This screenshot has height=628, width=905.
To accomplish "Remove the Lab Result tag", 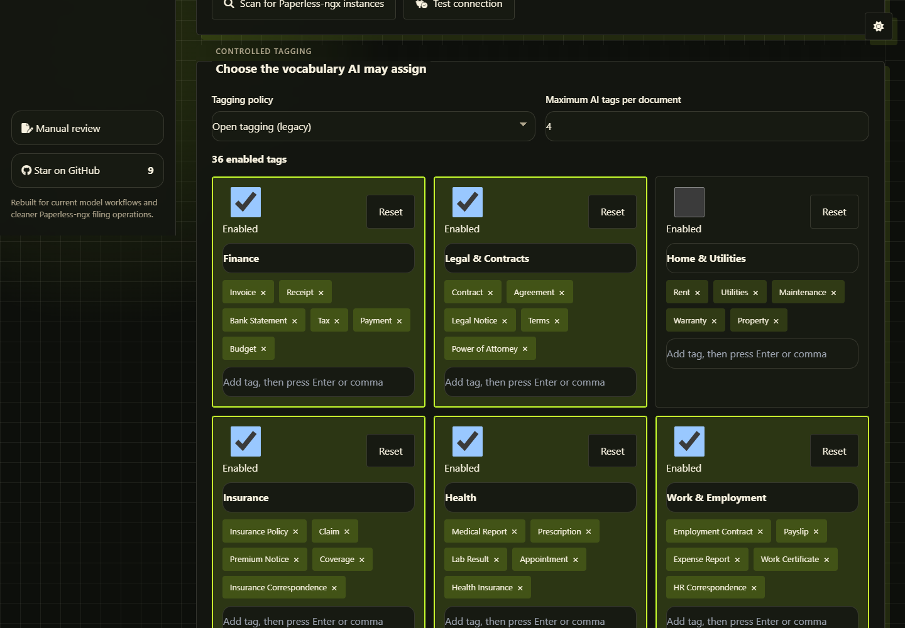I will (x=496, y=560).
